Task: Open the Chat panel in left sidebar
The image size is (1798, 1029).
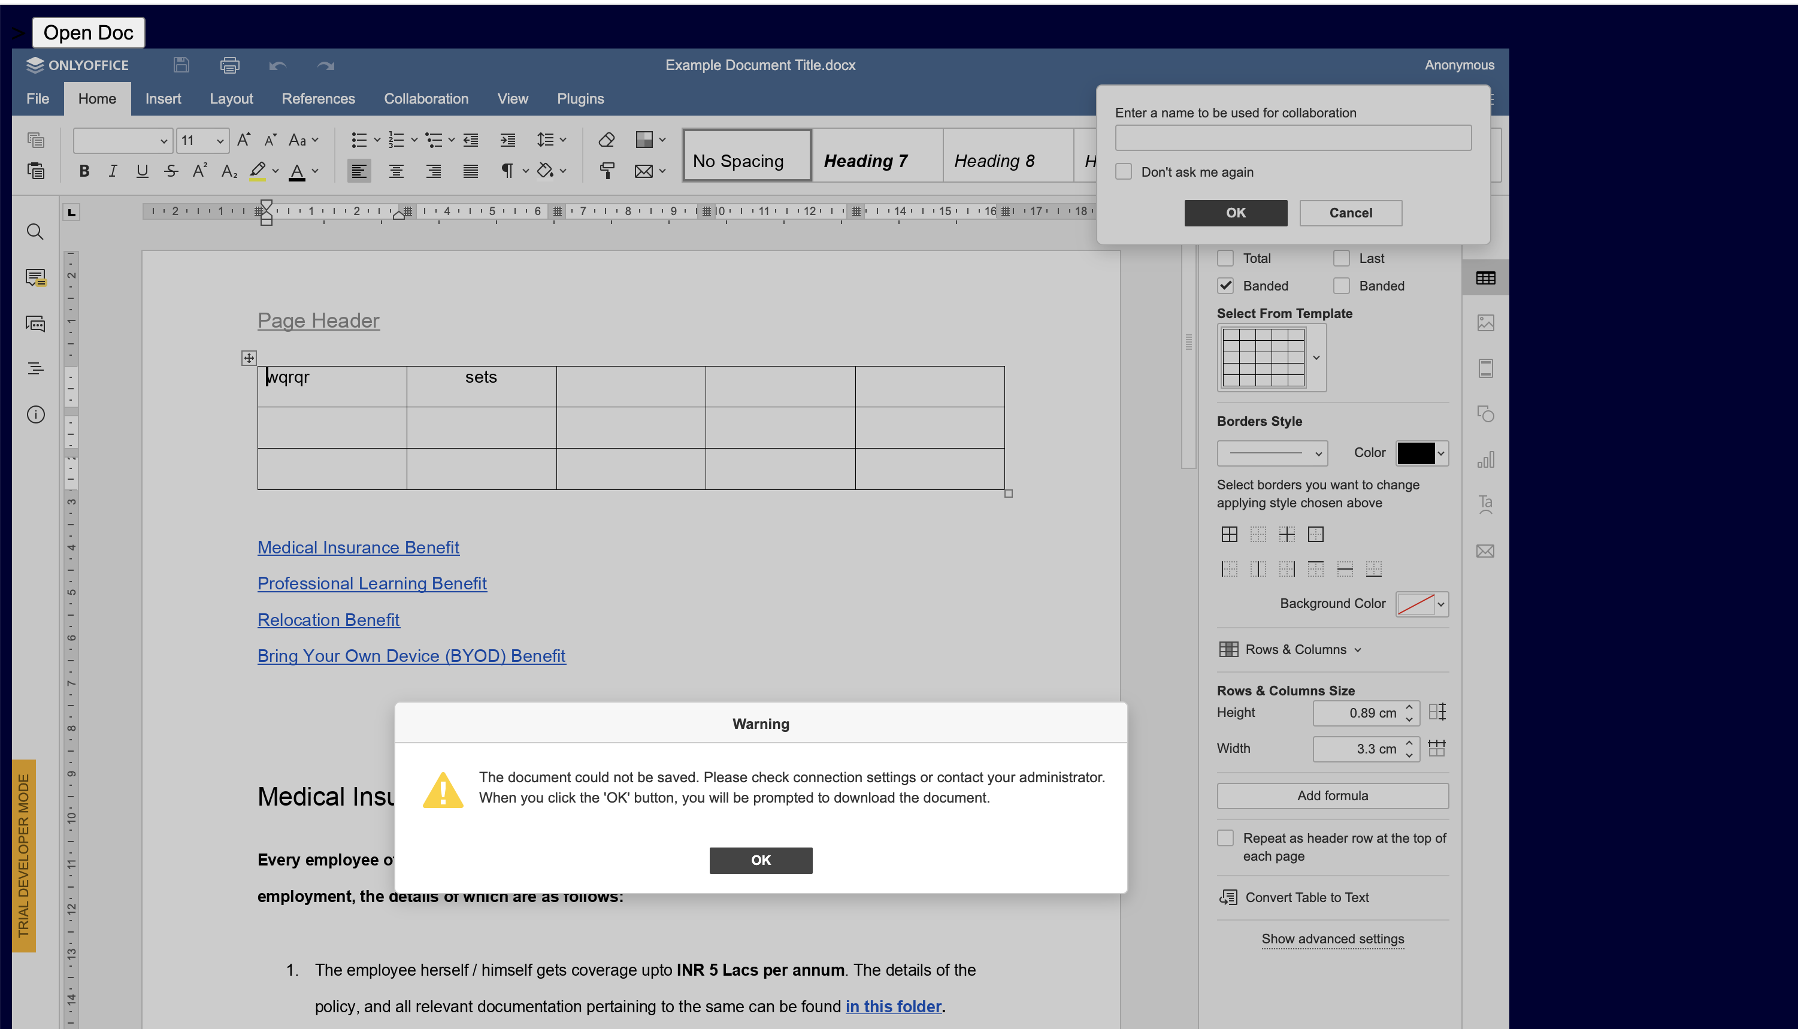Action: point(35,323)
